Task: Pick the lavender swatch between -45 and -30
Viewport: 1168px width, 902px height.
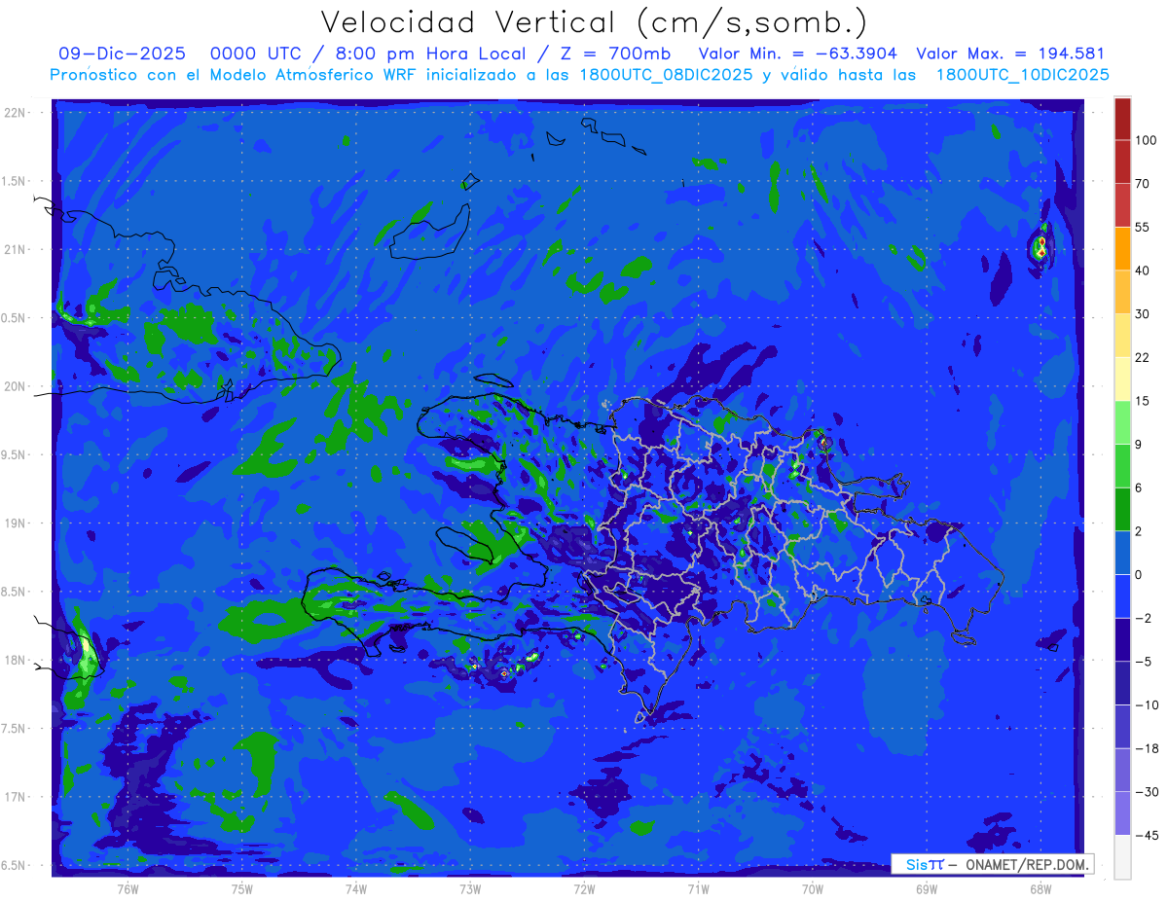Action: 1122,812
